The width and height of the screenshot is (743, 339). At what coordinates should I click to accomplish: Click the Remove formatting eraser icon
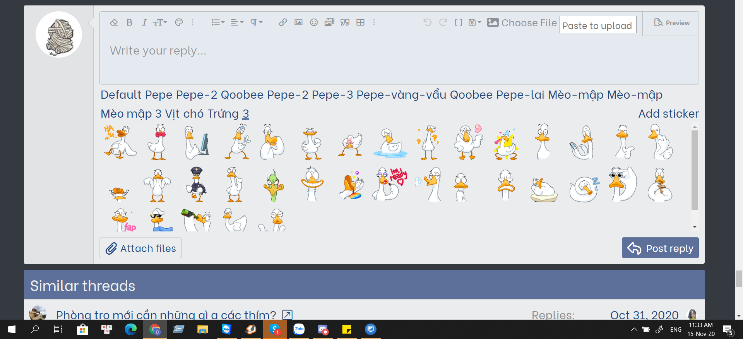[x=114, y=22]
